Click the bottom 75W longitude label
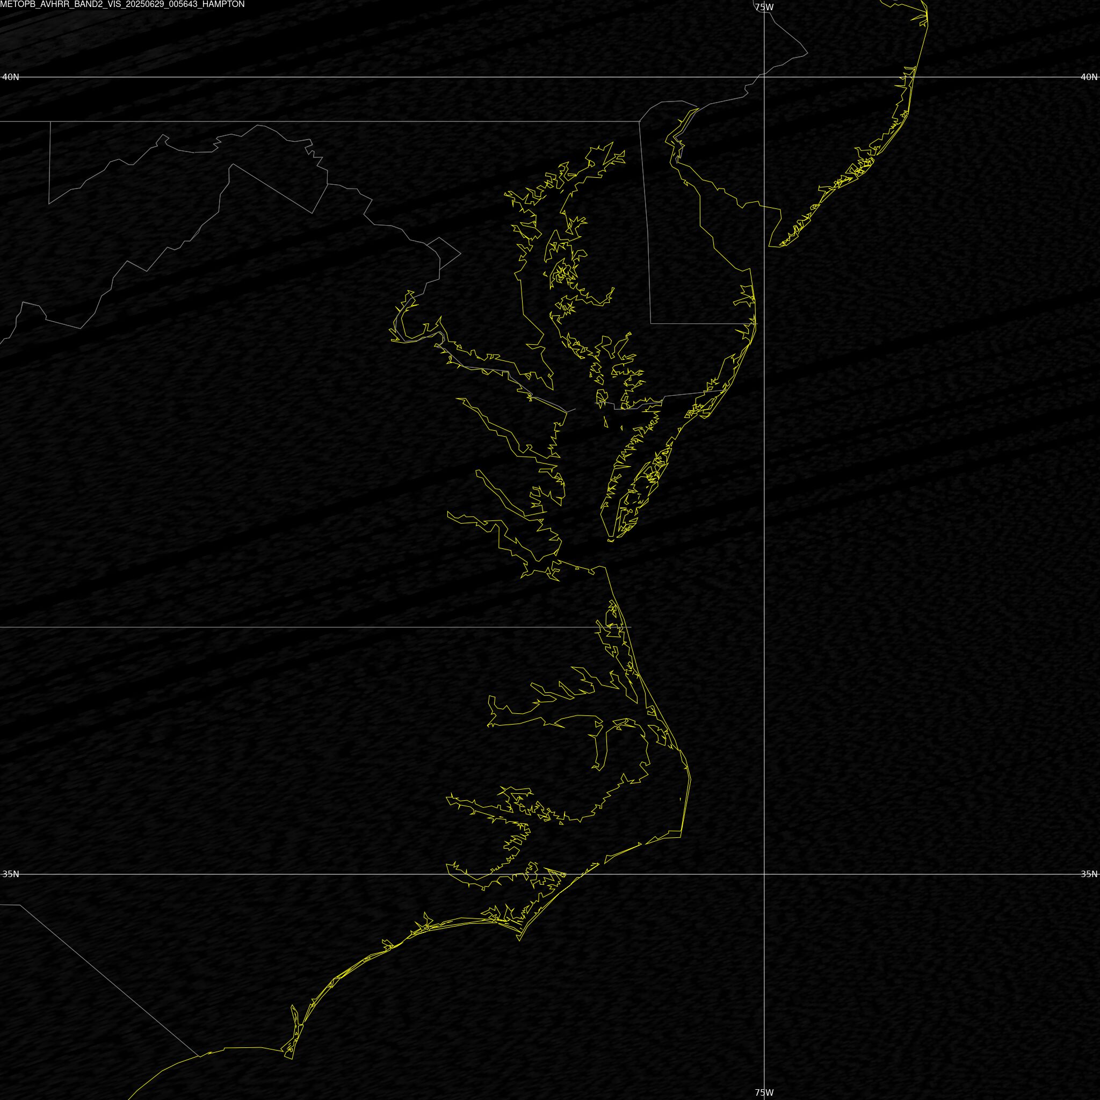1100x1100 pixels. coord(764,1092)
